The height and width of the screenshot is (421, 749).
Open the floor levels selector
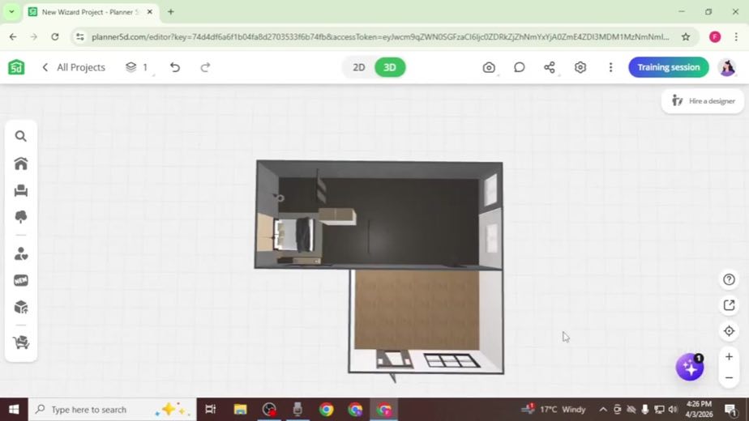click(137, 67)
